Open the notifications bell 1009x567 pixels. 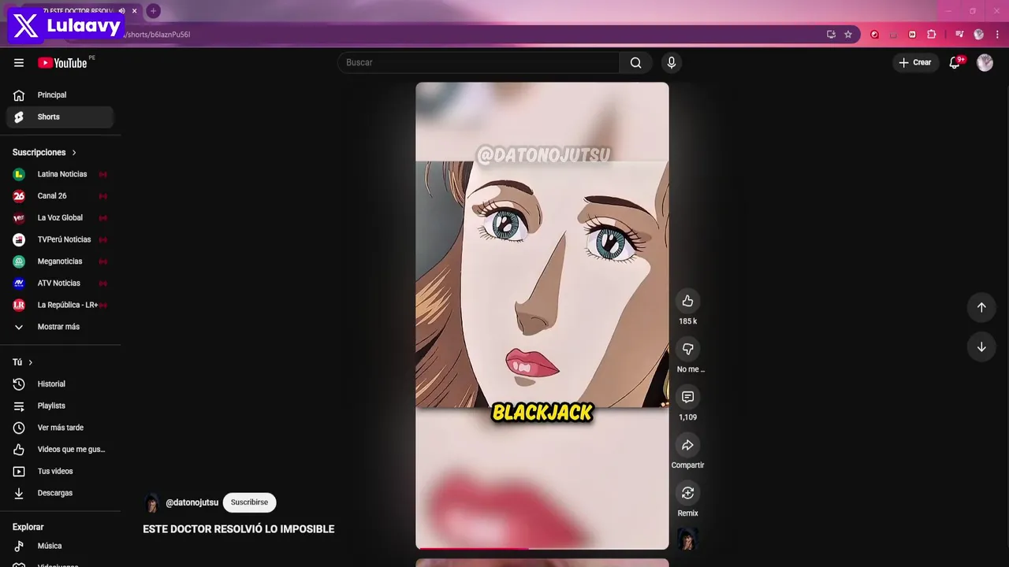click(x=955, y=63)
